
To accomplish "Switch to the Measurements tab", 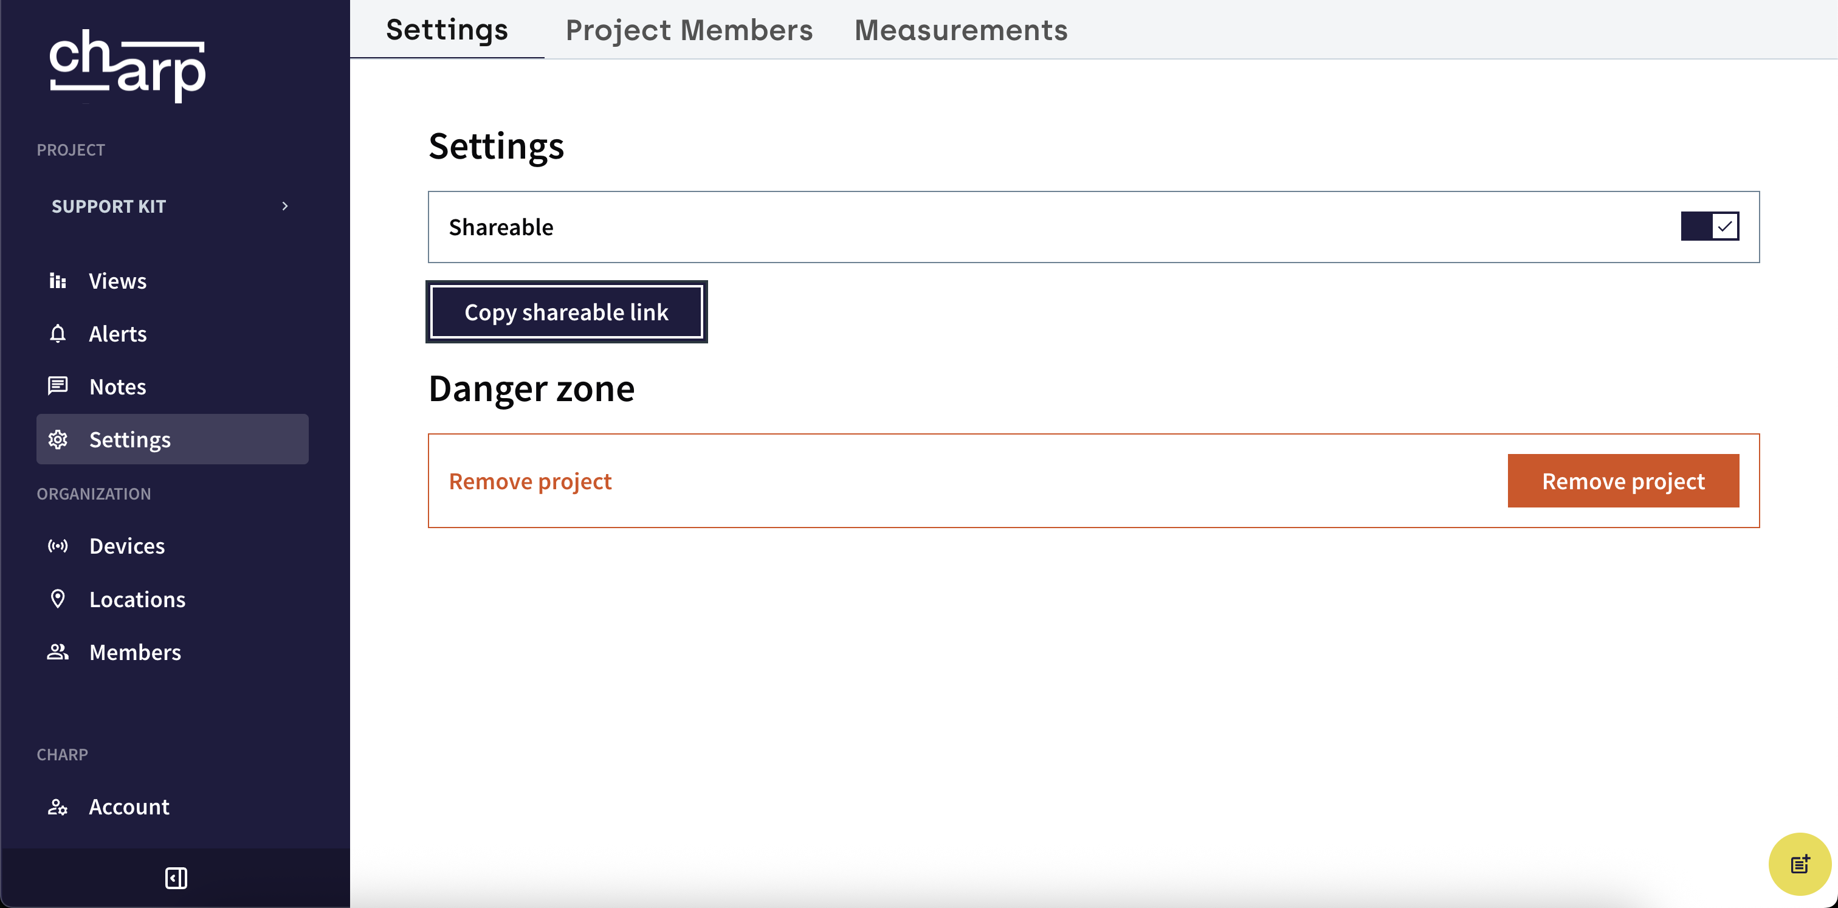I will 961,30.
